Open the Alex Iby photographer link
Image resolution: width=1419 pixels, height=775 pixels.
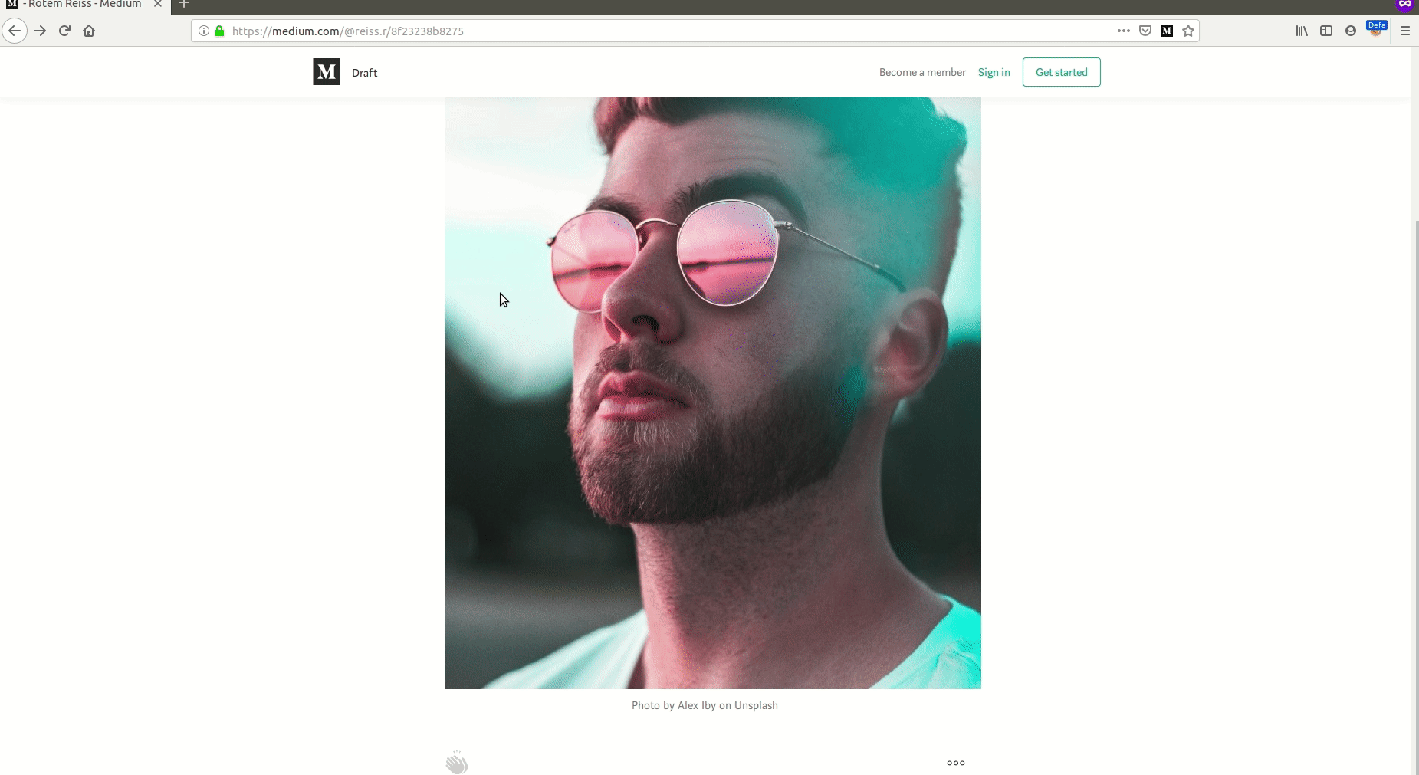pos(697,705)
